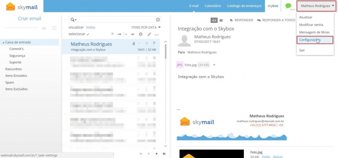This screenshot has height=158, width=338.
Task: Open the selecionar selection dropdown
Action: click(x=79, y=34)
